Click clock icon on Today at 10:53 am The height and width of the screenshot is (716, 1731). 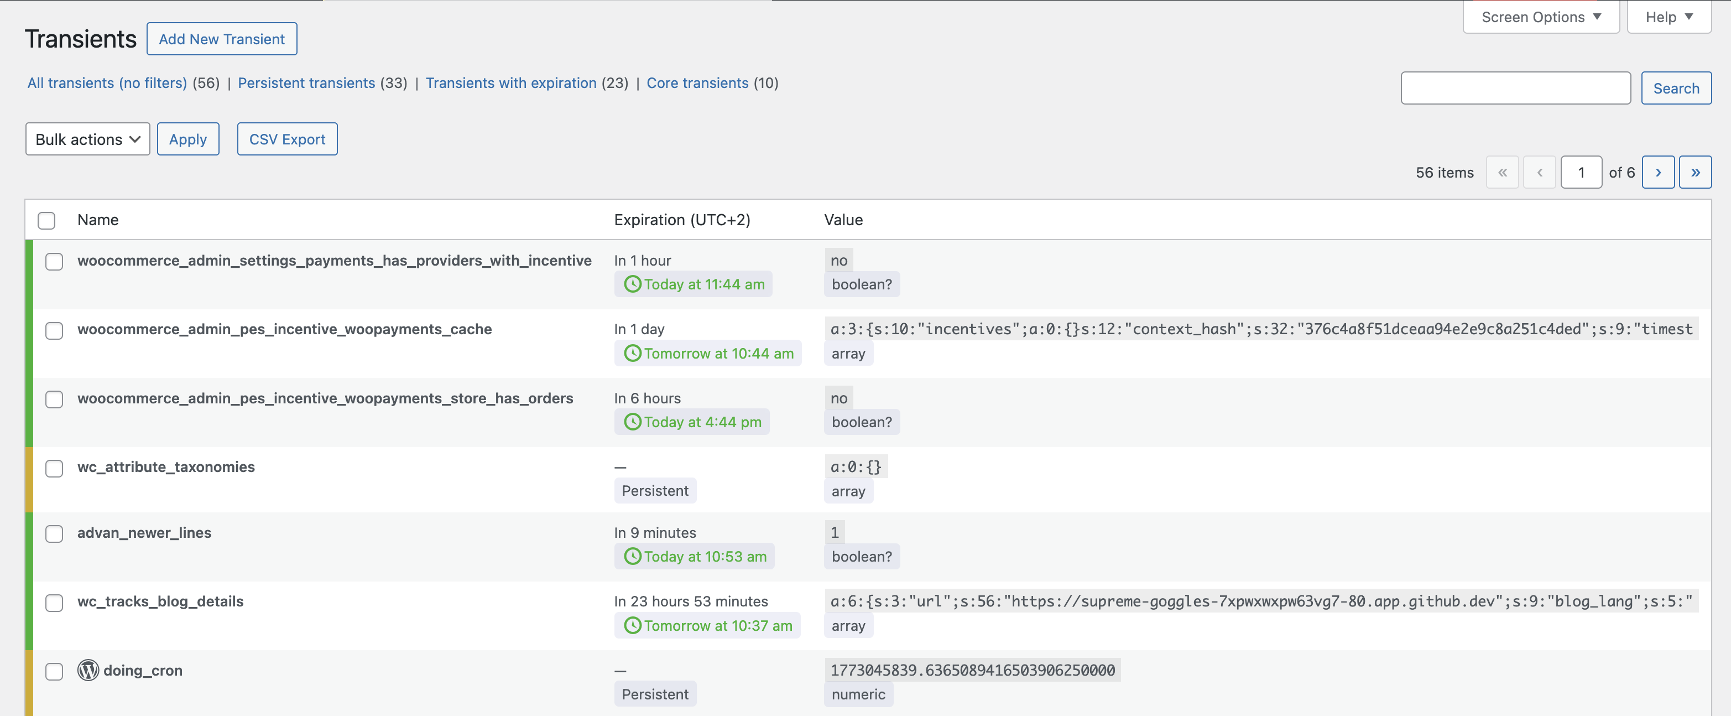point(632,556)
